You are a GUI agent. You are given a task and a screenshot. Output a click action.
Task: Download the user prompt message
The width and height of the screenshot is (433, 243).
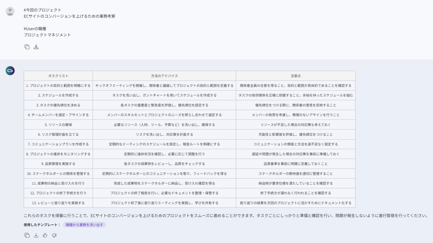(36, 47)
